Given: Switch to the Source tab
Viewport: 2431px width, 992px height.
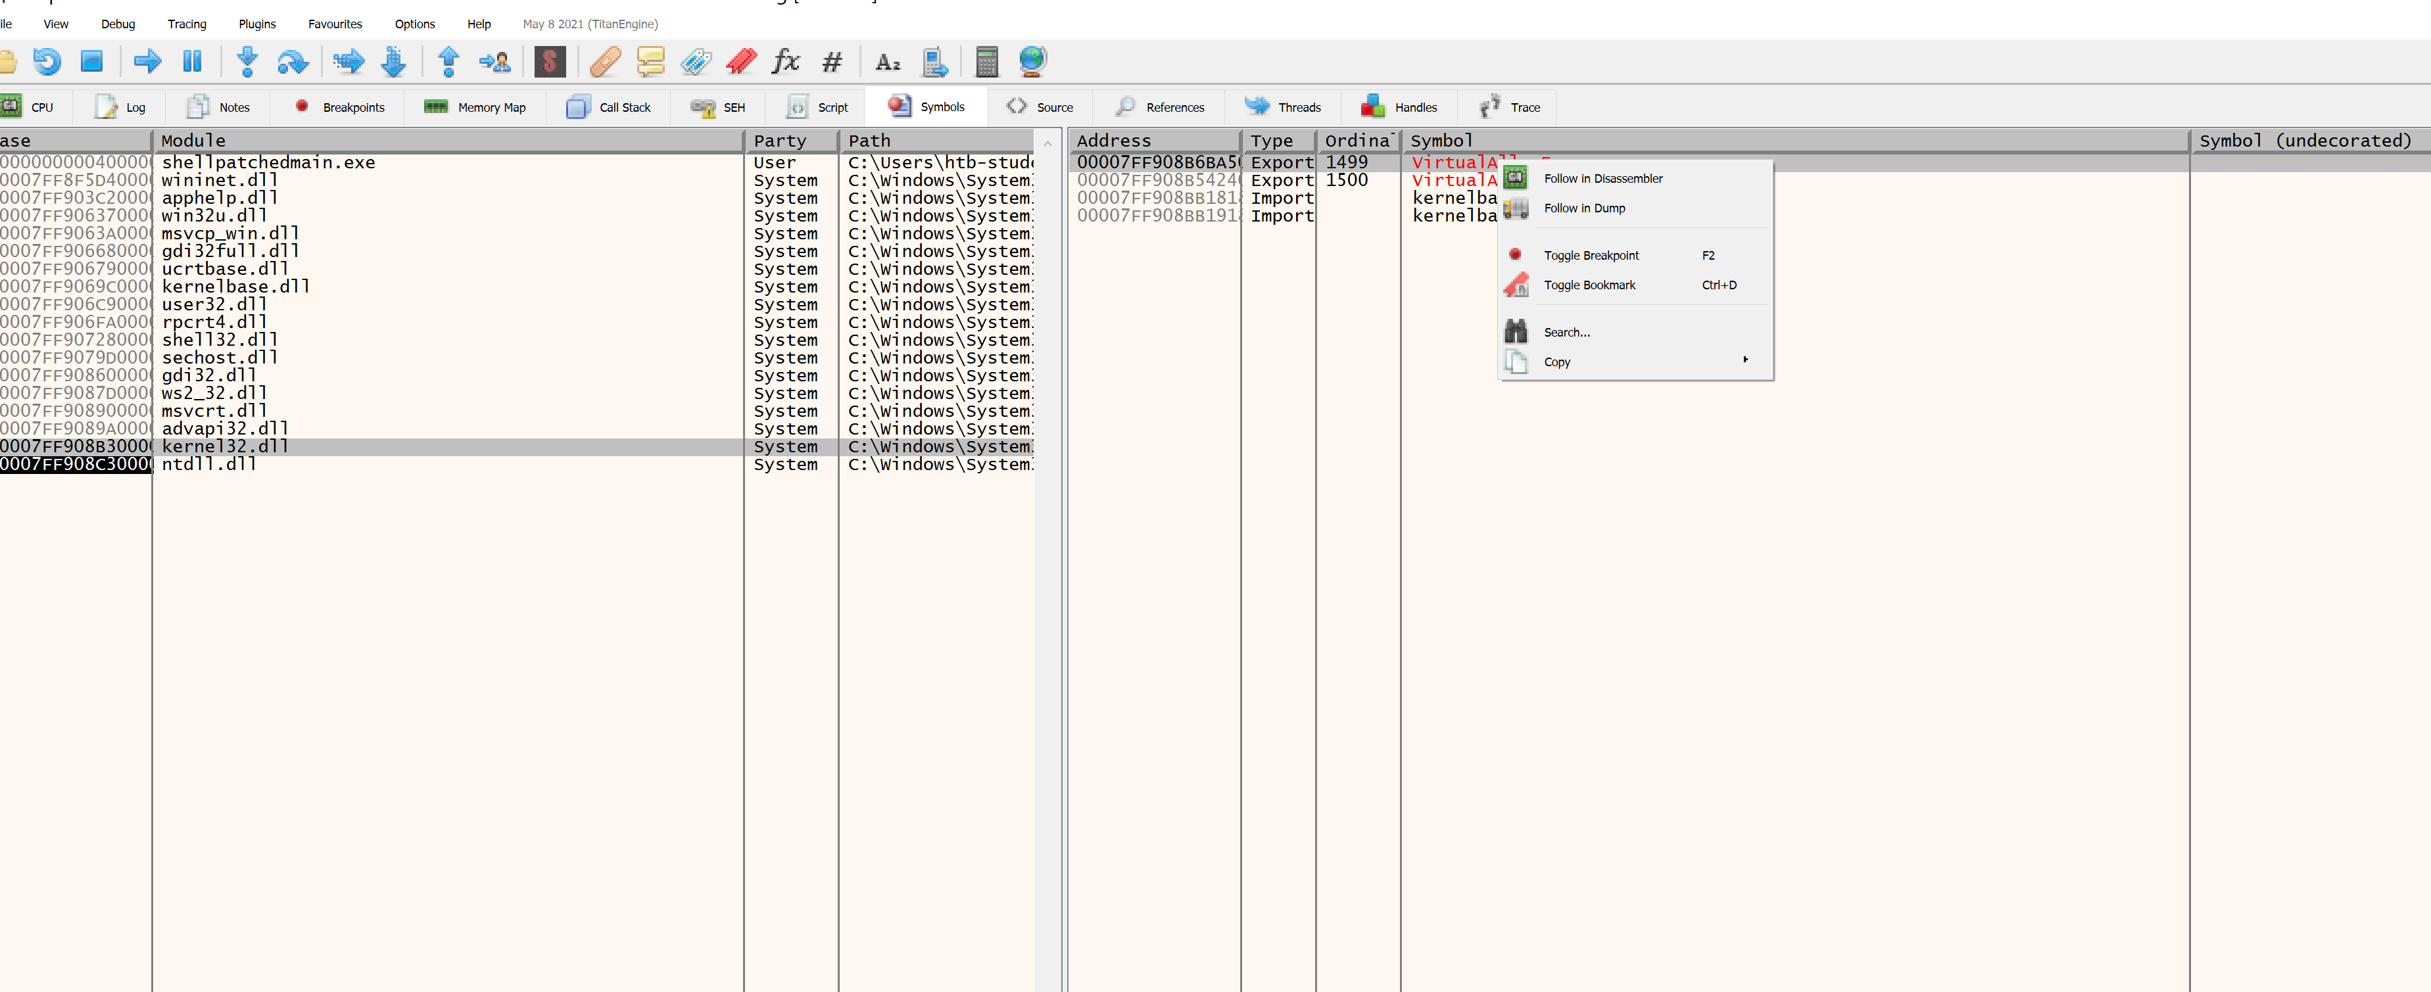Looking at the screenshot, I should [1040, 106].
